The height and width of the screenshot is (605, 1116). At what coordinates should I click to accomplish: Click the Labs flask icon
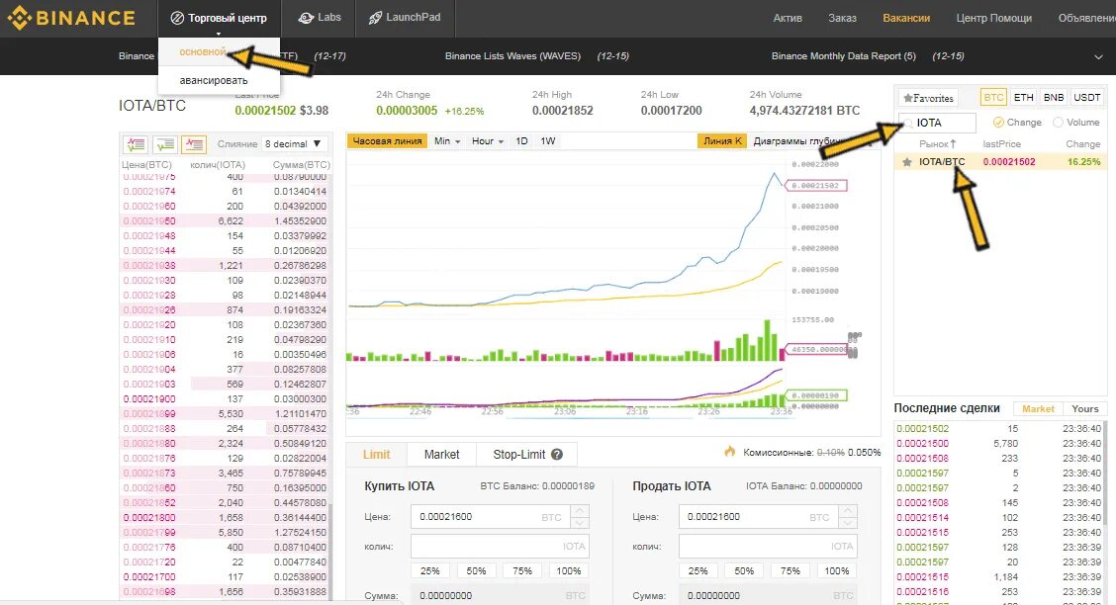[306, 18]
